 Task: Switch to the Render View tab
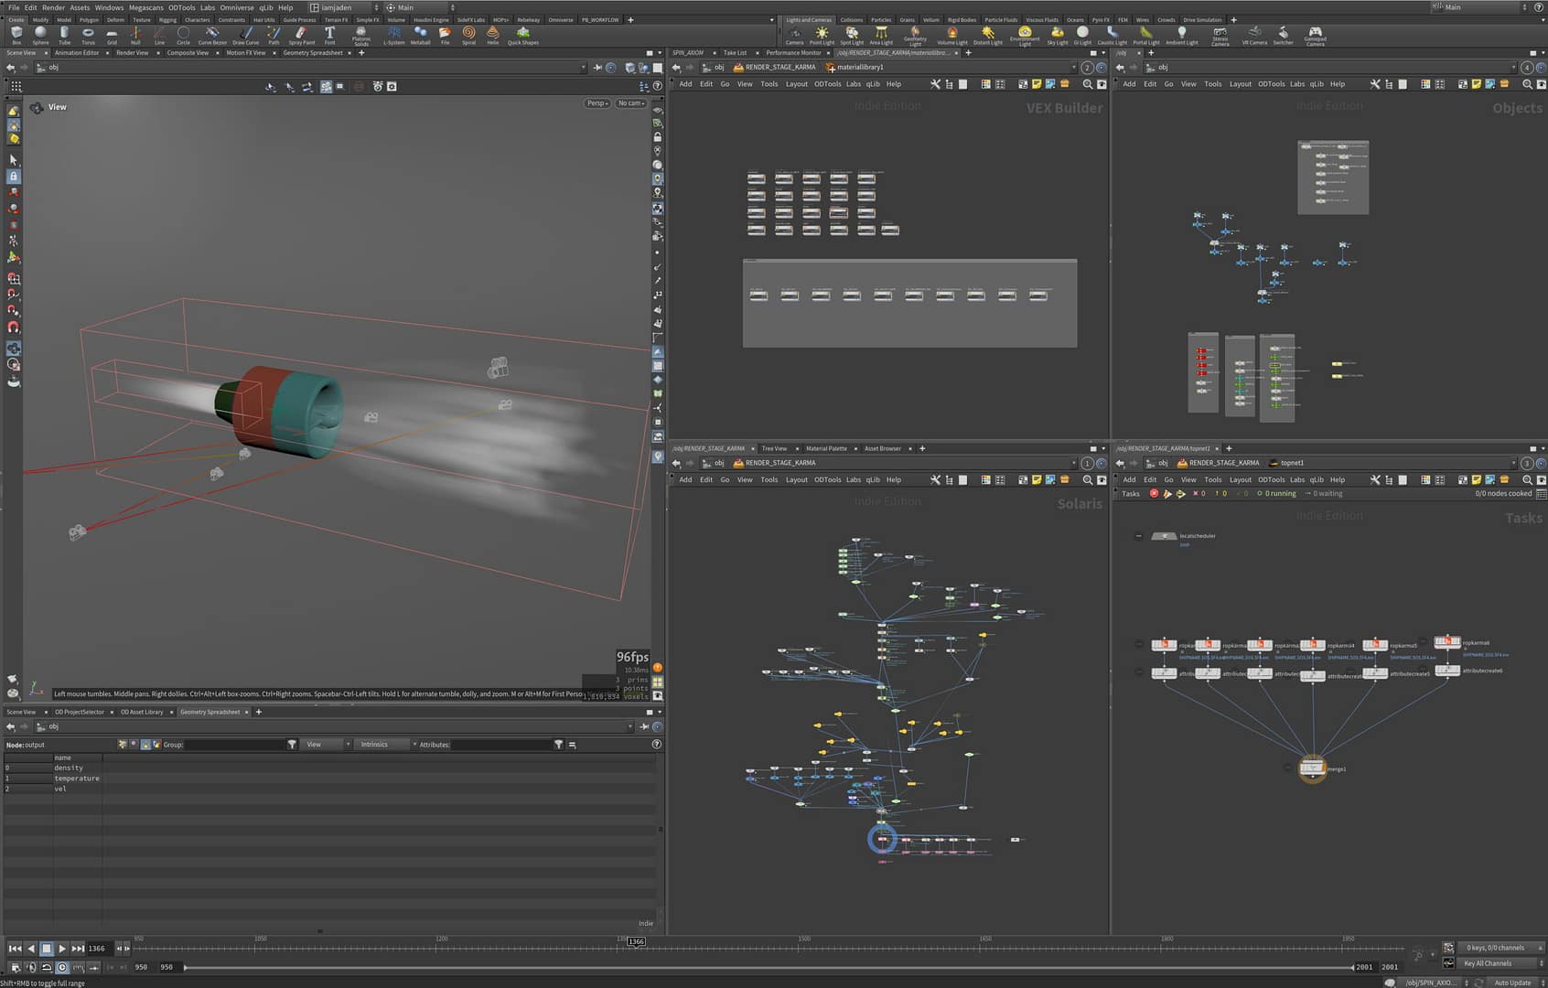click(132, 53)
